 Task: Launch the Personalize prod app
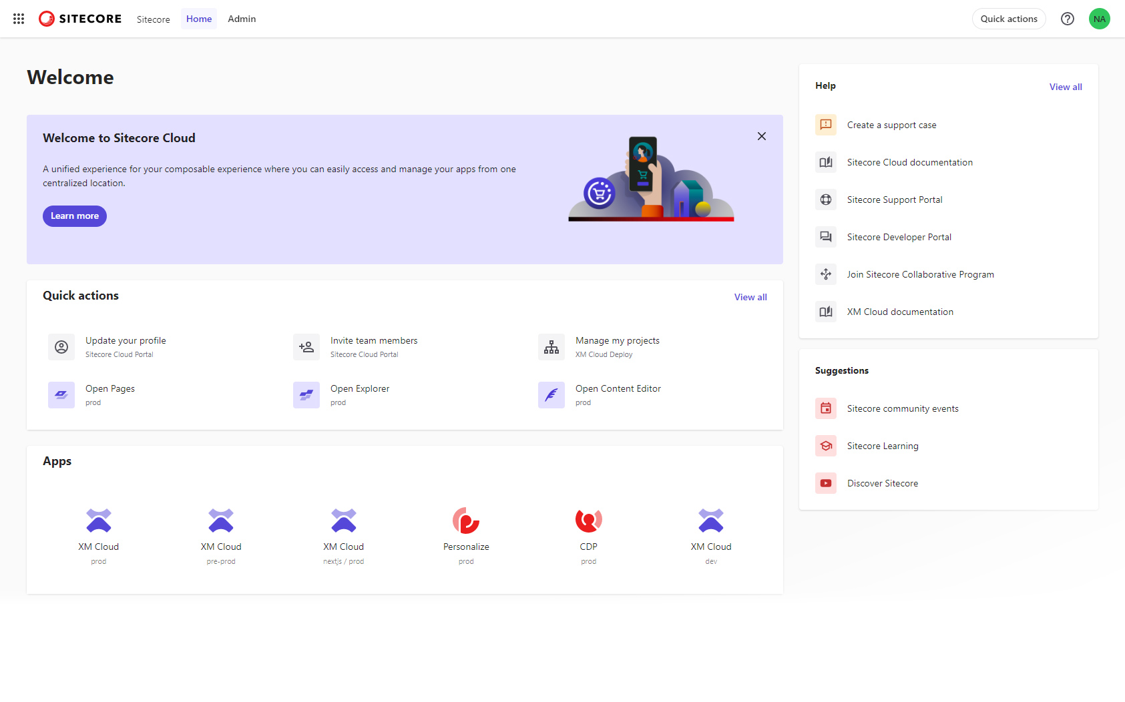coord(465,532)
